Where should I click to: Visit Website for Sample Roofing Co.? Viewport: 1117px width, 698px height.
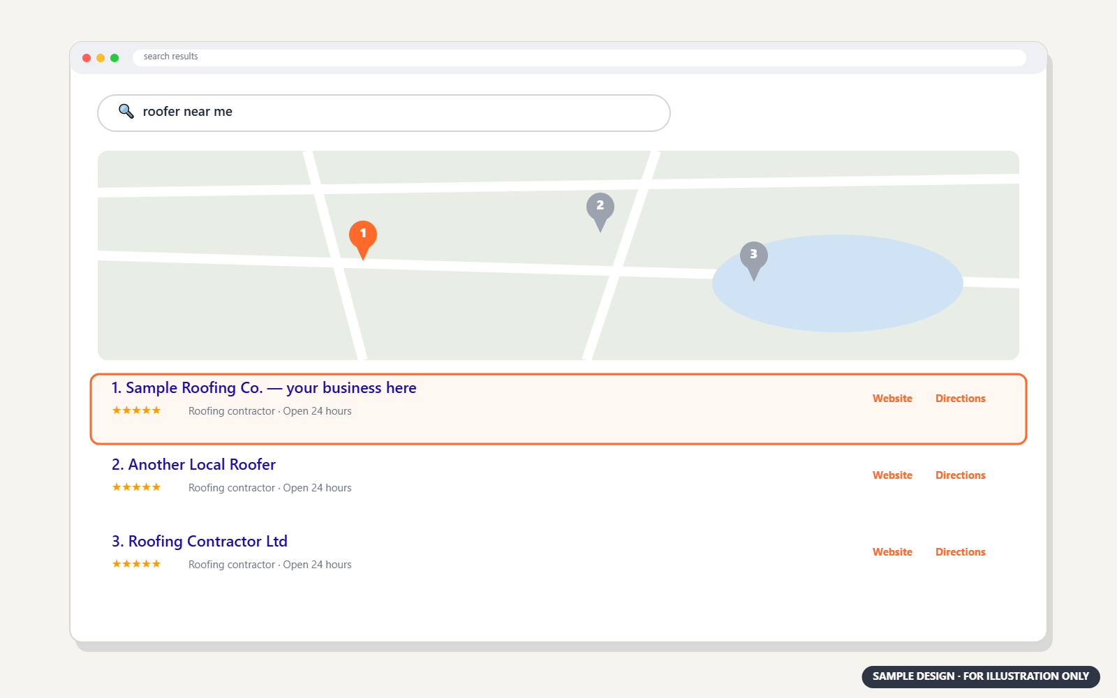click(x=892, y=399)
